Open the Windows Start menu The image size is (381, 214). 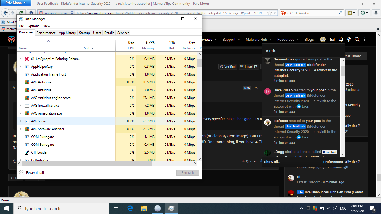pyautogui.click(x=6, y=208)
